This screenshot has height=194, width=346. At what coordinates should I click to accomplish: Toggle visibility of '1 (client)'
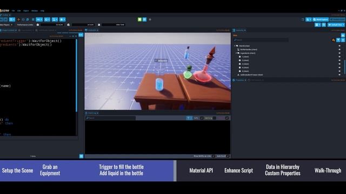[340, 57]
